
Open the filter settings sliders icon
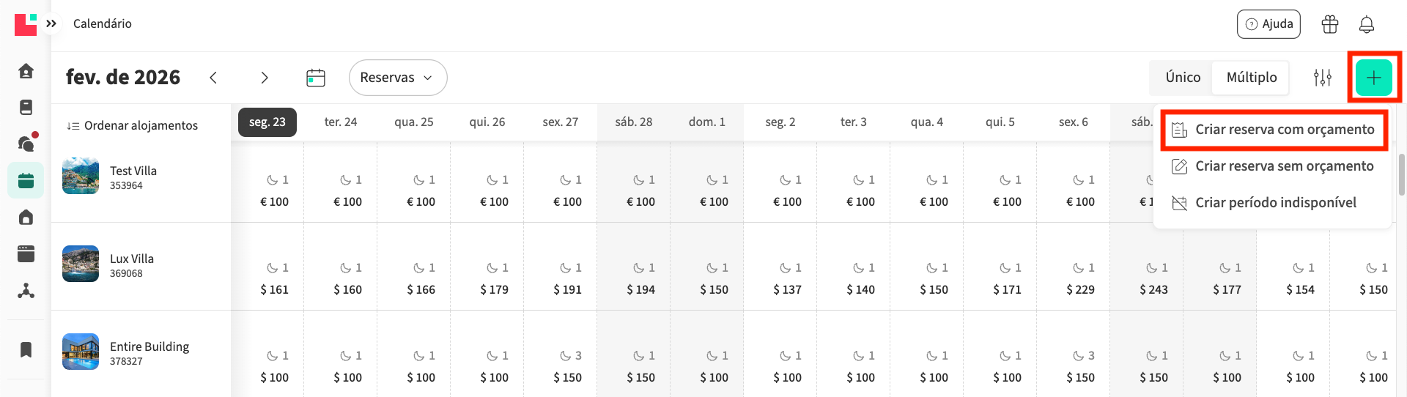pyautogui.click(x=1322, y=78)
